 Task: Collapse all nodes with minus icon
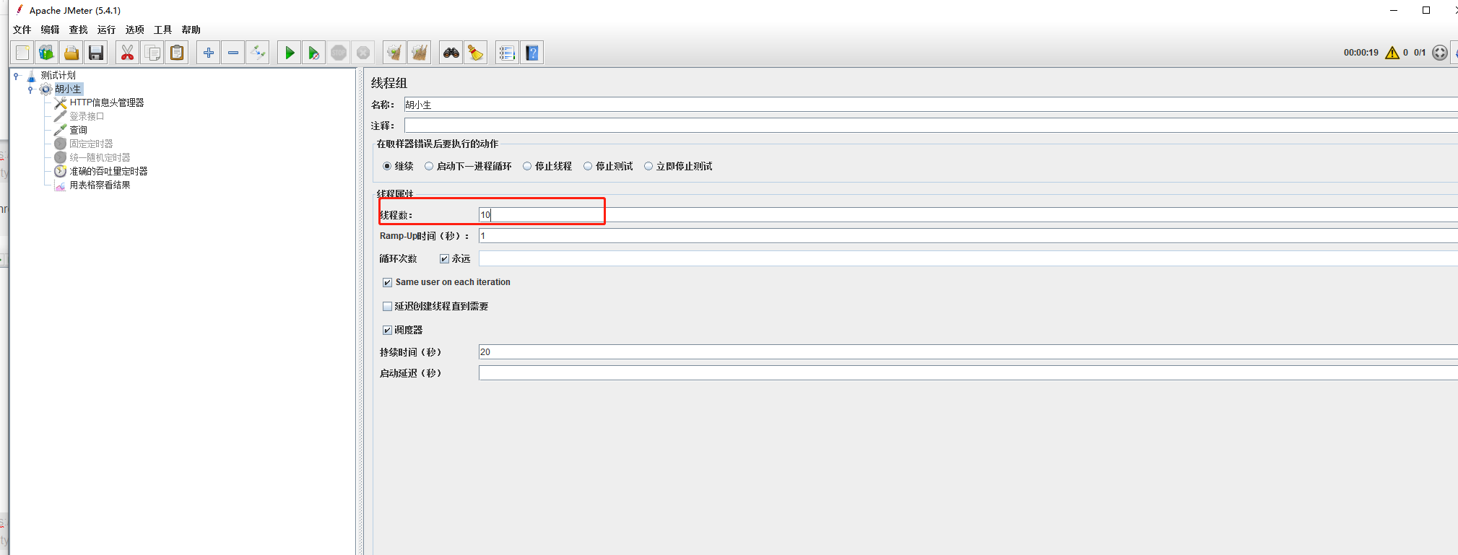coord(233,53)
